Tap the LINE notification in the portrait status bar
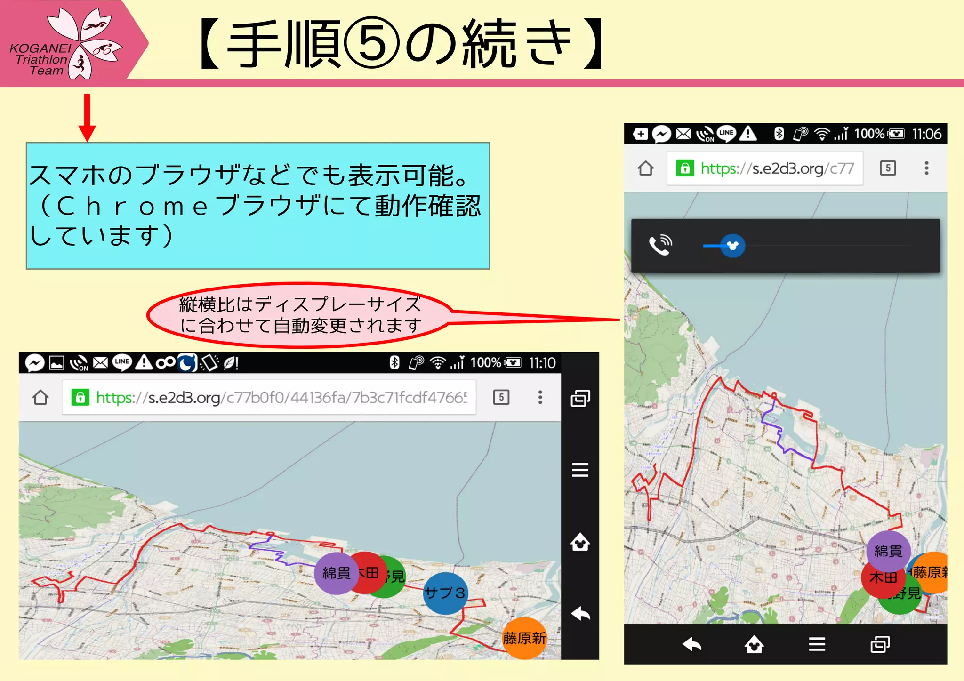 click(x=726, y=134)
